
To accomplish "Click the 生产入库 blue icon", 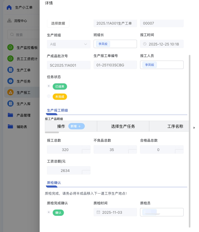I will [10, 104].
